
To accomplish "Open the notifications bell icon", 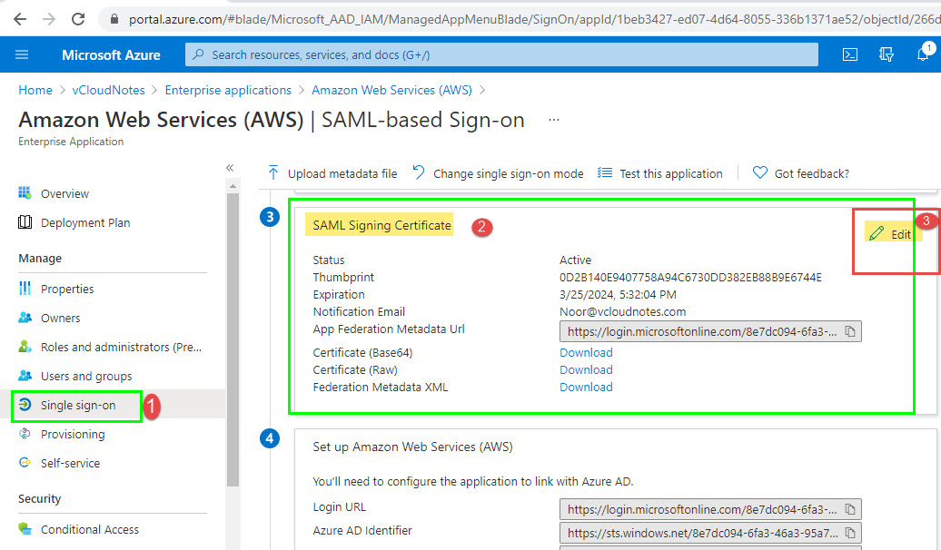I will (921, 54).
